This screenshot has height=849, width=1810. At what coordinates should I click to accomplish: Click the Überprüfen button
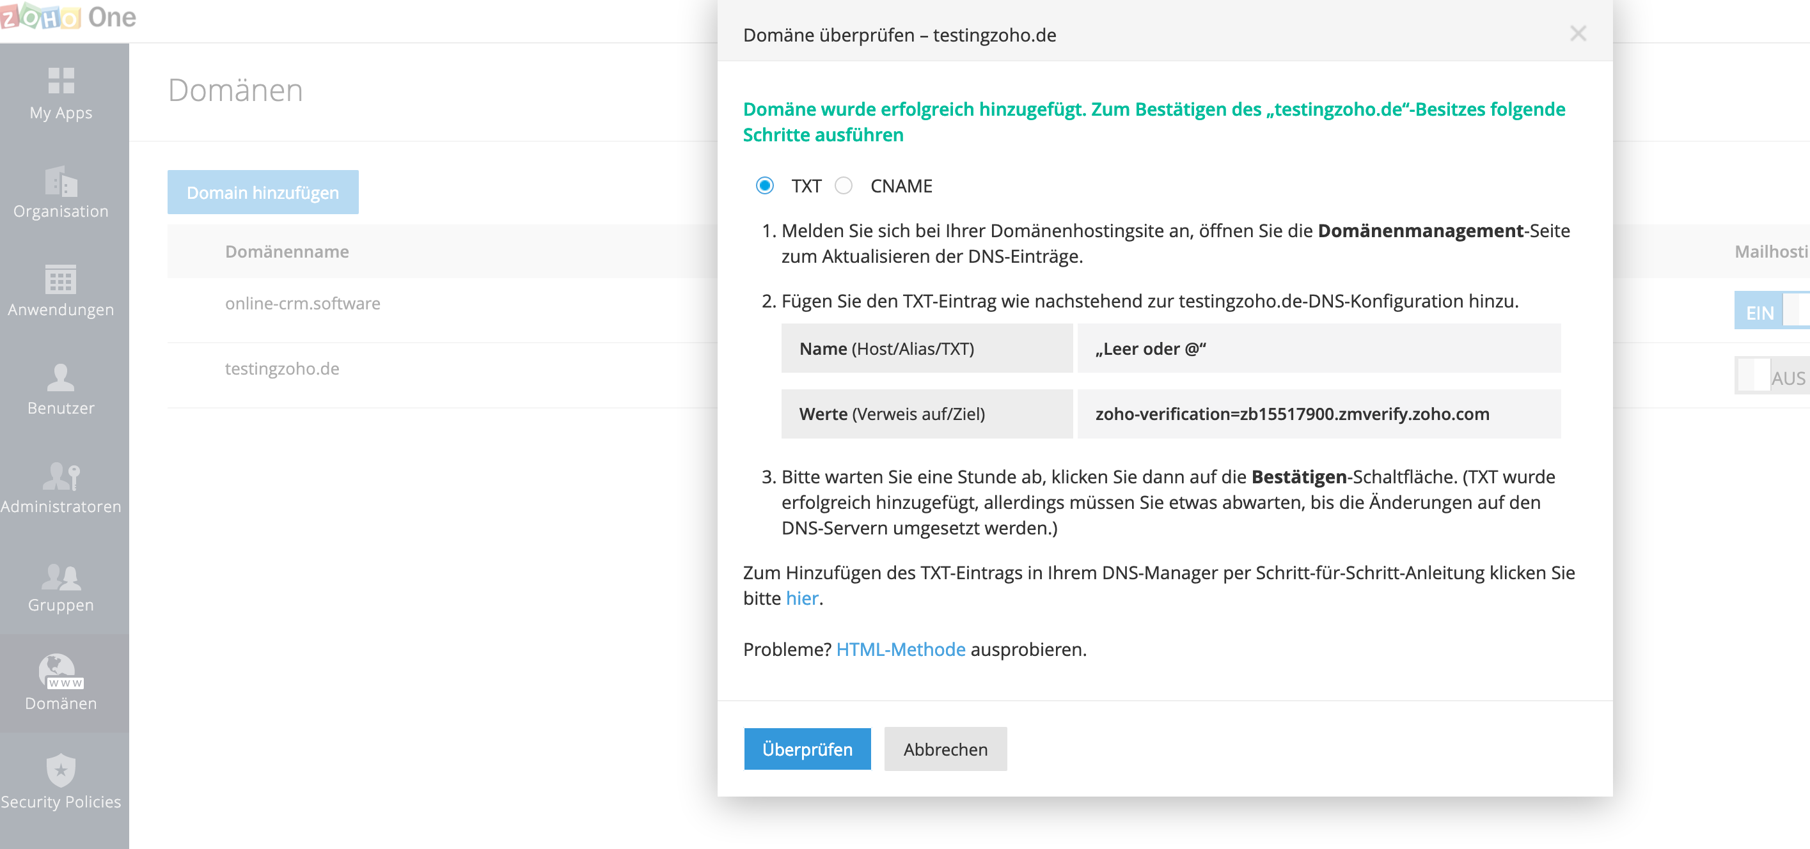tap(807, 749)
